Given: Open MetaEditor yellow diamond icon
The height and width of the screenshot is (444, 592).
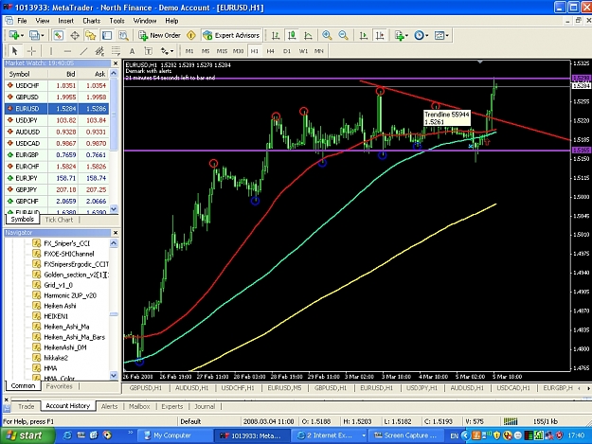Looking at the screenshot, I should point(191,35).
